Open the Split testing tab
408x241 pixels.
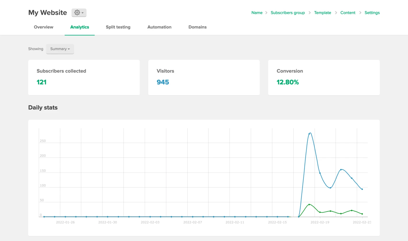tap(118, 27)
